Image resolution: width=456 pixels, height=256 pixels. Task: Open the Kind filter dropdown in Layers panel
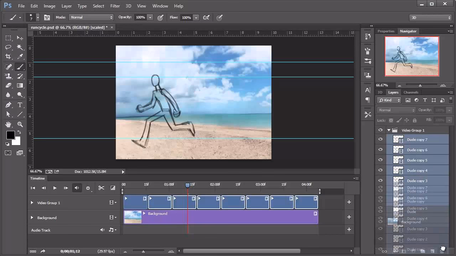click(x=389, y=100)
